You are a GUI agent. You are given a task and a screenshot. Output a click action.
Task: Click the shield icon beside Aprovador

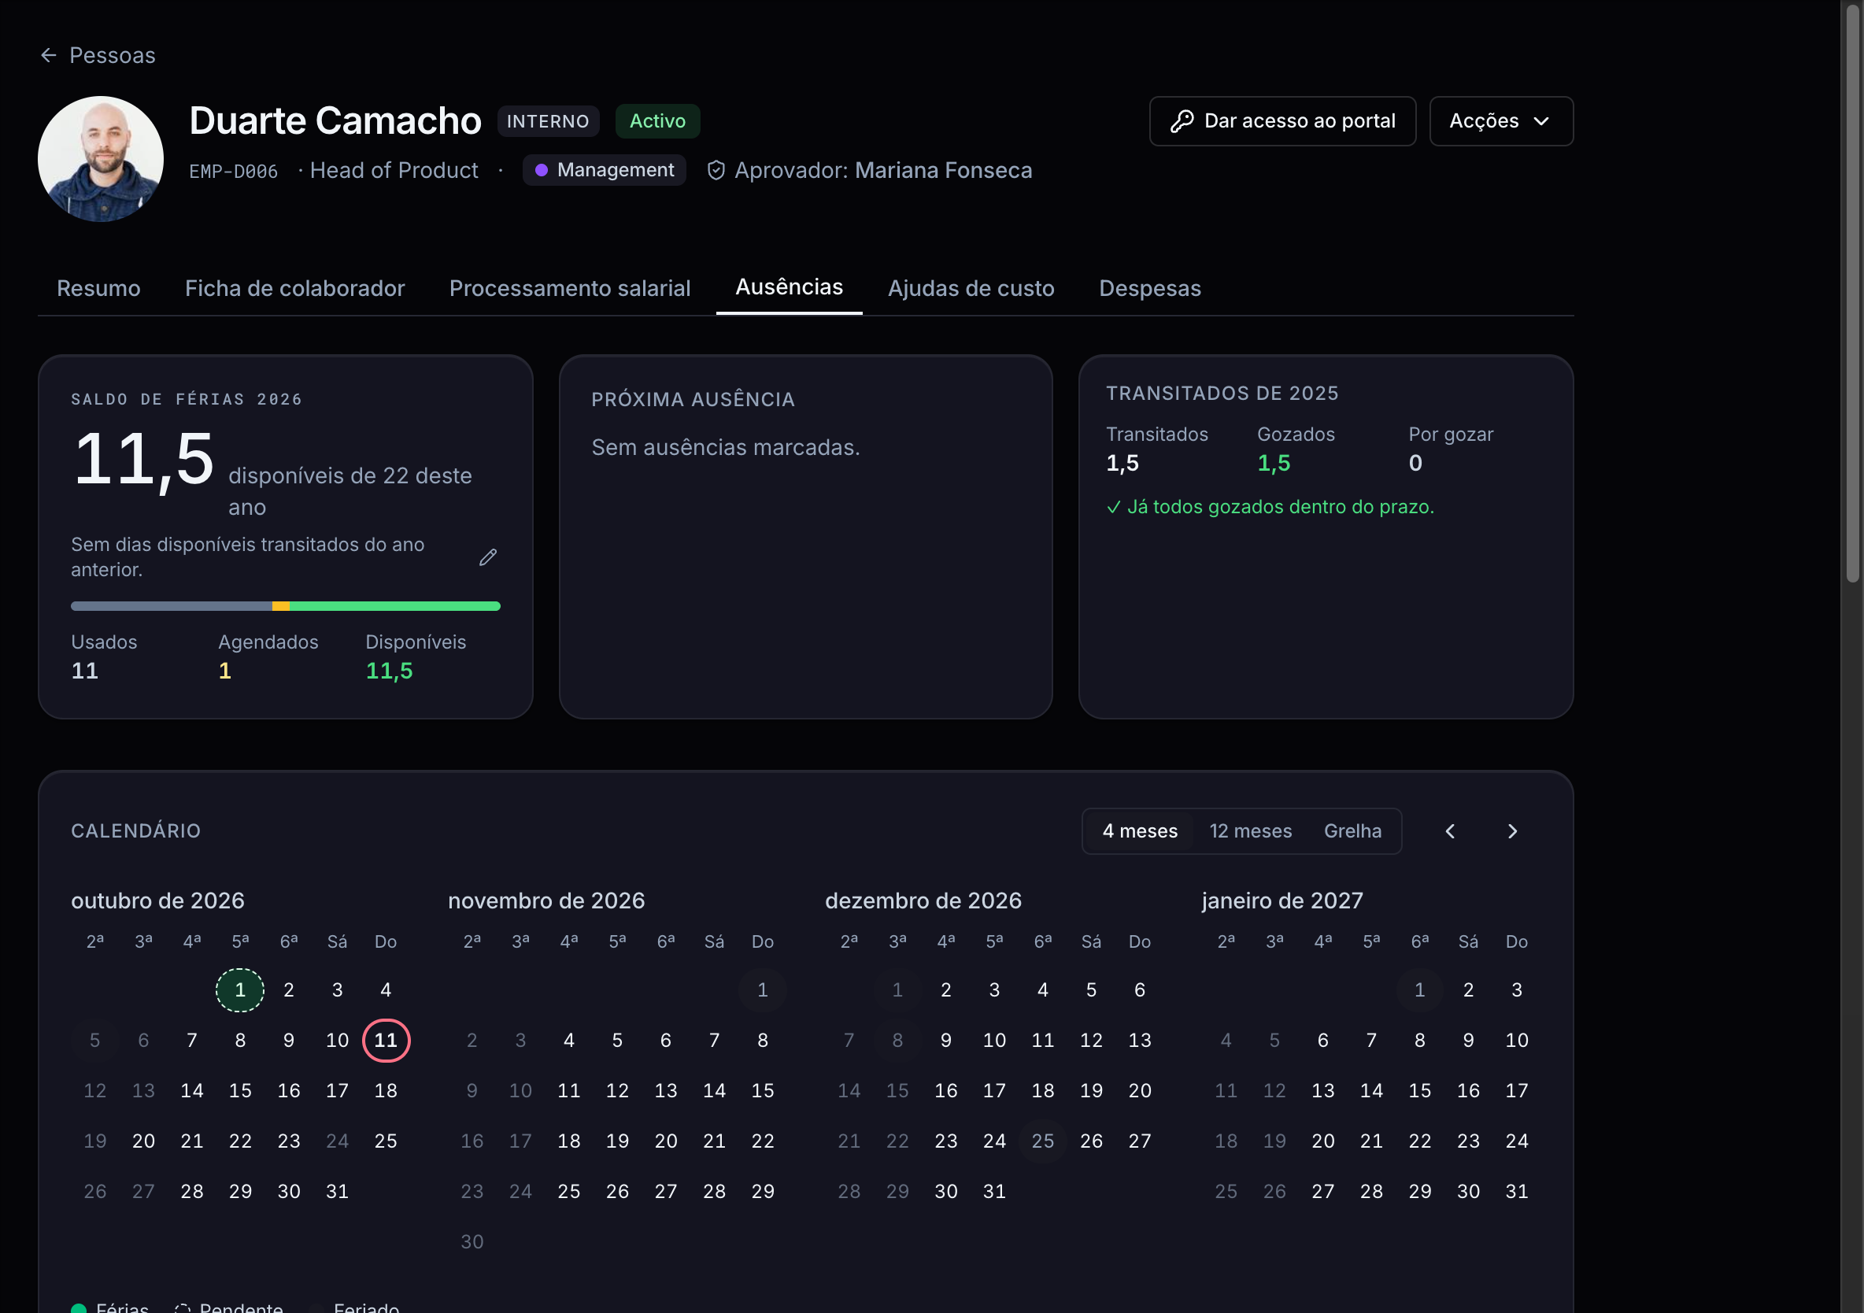[x=716, y=171]
